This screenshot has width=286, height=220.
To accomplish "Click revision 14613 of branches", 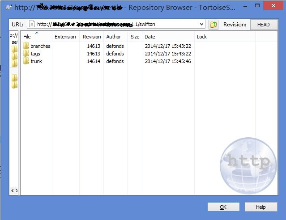I will (94, 46).
